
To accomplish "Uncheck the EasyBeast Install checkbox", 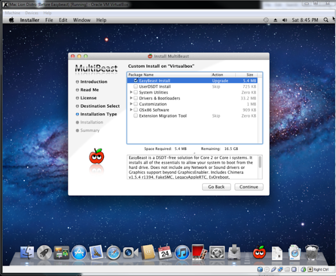I will (135, 80).
